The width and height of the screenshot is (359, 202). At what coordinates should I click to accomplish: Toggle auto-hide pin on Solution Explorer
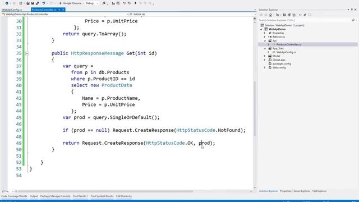click(x=352, y=10)
